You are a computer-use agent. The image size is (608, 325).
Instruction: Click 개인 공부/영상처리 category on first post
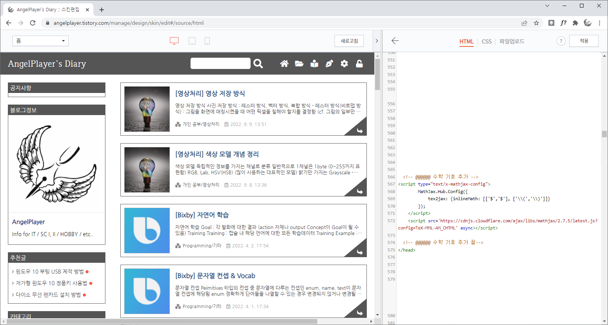point(201,124)
